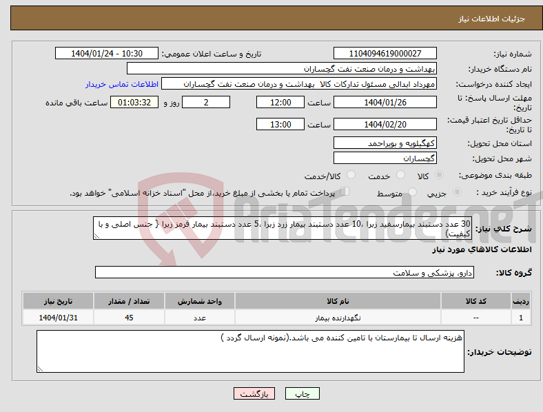Viewport: 543px width, 412px height.
Task: Click the توضیحات خریدار notes text area
Action: point(250,351)
